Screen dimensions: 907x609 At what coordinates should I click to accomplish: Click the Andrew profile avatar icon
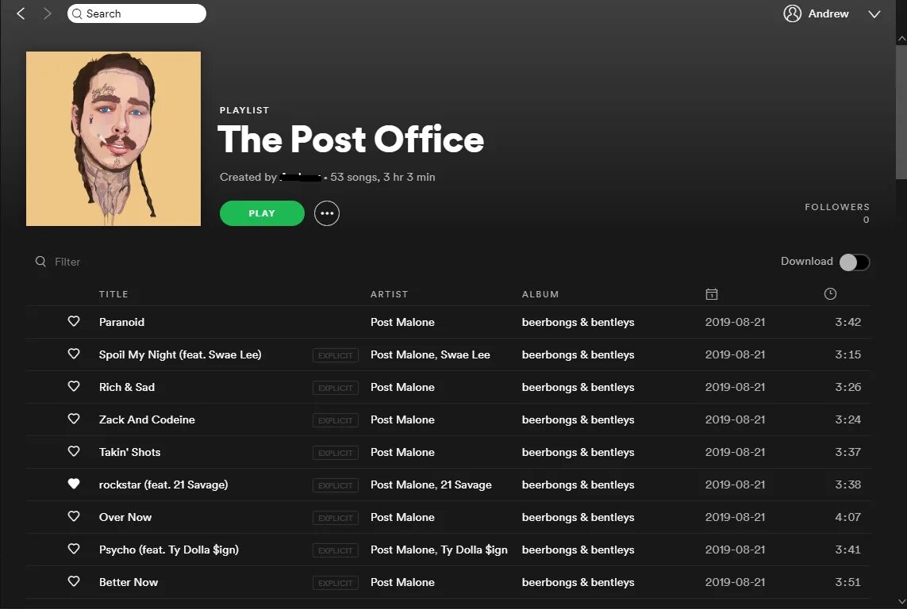[791, 13]
